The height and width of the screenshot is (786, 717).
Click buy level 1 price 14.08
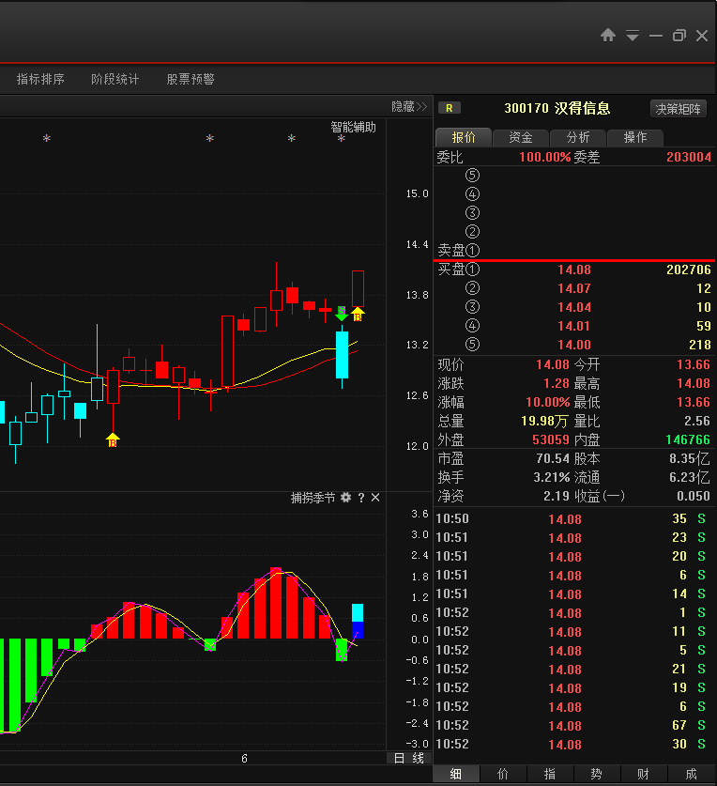[x=574, y=270]
